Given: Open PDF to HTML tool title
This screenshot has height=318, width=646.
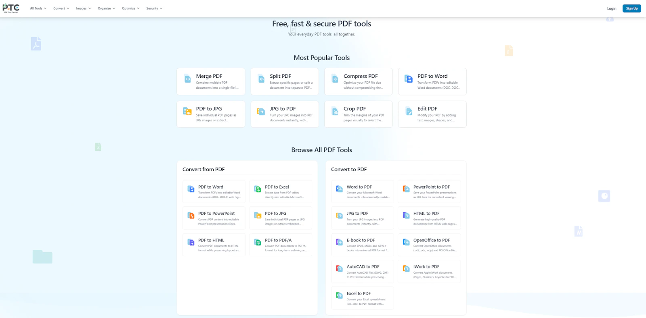Looking at the screenshot, I should click(211, 240).
